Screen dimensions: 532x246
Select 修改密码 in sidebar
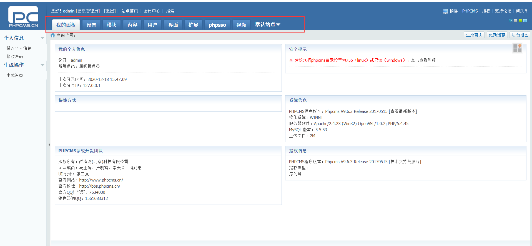click(x=15, y=56)
